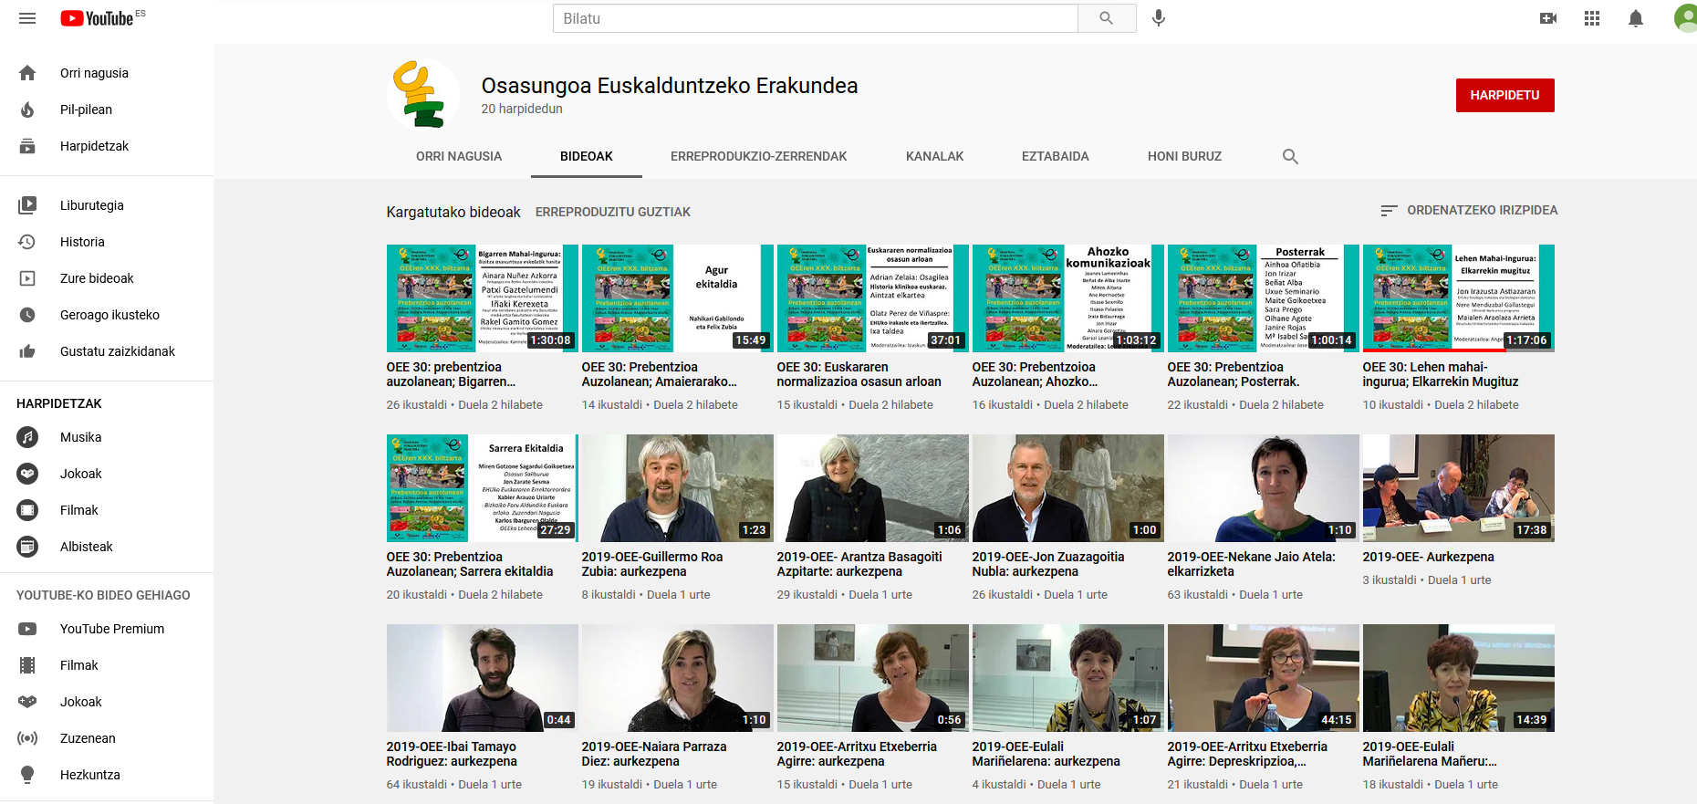Open the YouTube apps grid
1697x804 pixels.
[1592, 18]
